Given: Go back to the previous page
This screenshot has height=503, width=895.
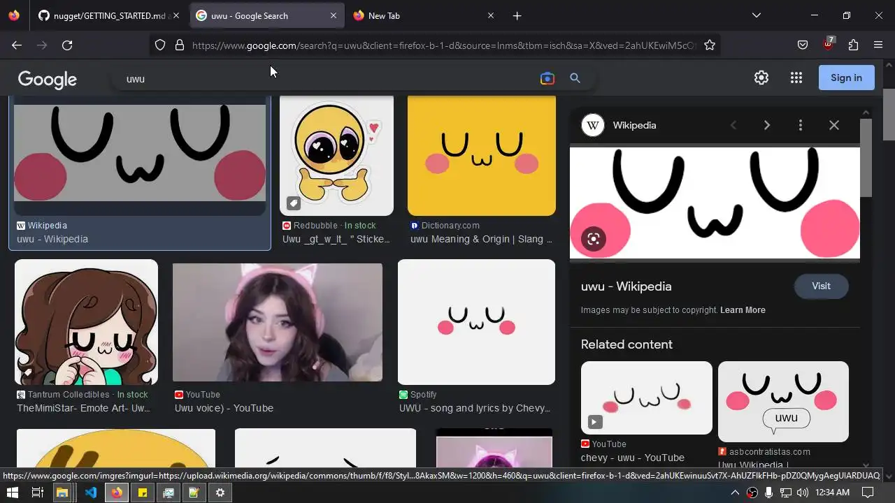Looking at the screenshot, I should pos(17,45).
